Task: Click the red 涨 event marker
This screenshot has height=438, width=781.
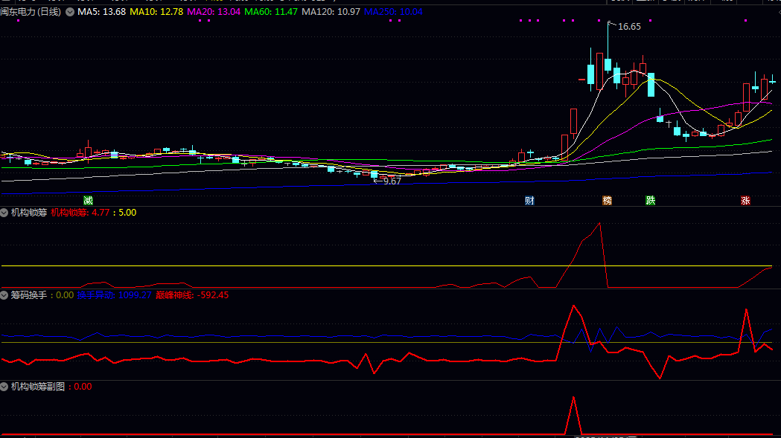Action: click(x=745, y=201)
